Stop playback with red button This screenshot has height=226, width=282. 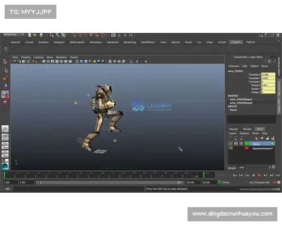(x=259, y=175)
